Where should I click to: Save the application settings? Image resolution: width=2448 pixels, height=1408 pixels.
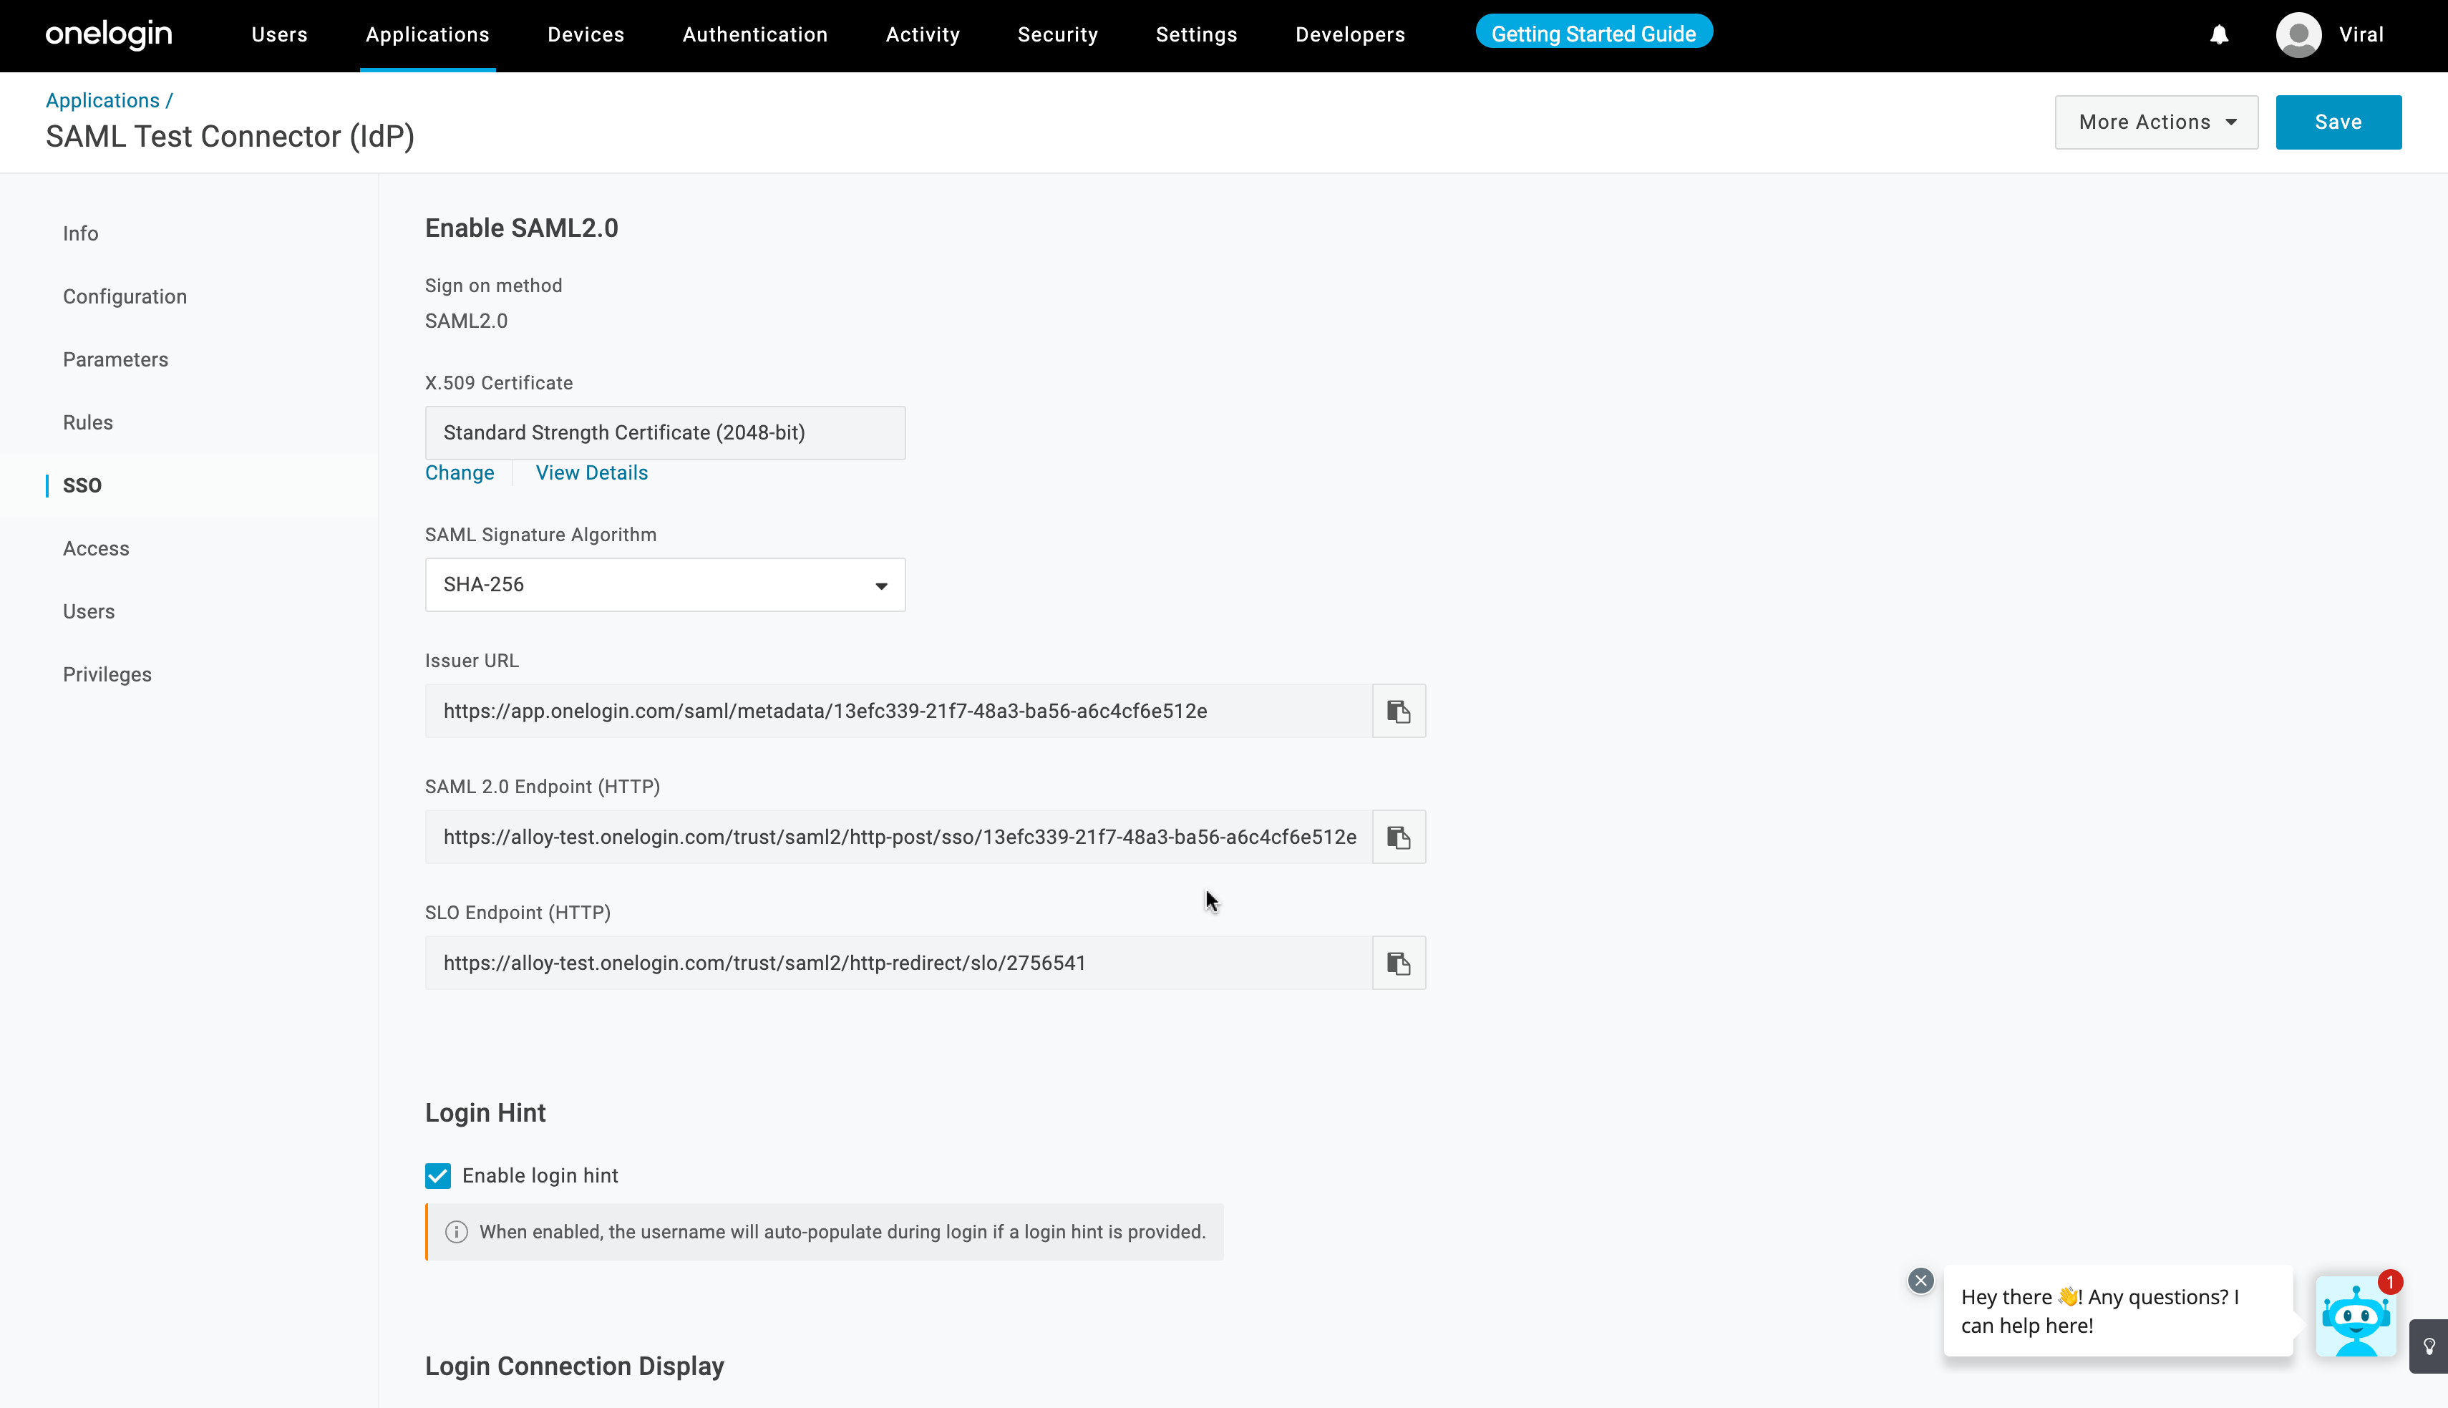pos(2338,122)
